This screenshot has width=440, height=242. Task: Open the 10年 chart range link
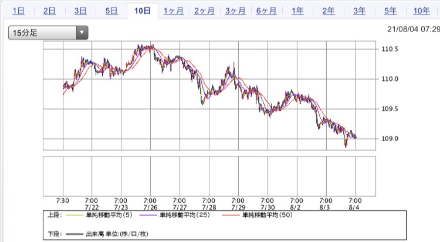point(421,11)
